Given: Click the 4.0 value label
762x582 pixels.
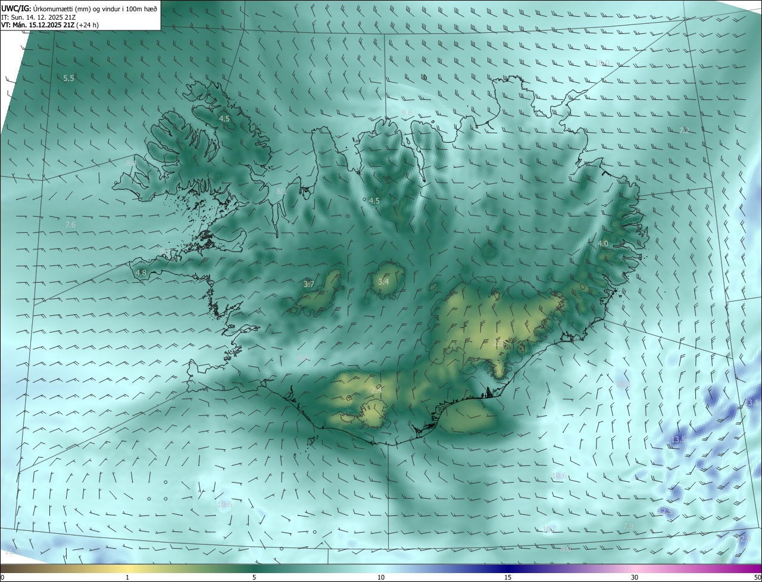Looking at the screenshot, I should click(603, 244).
